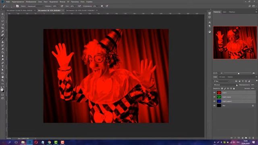The width and height of the screenshot is (258, 145).
Task: Filter layers by smart object icon
Action: pos(249,81)
